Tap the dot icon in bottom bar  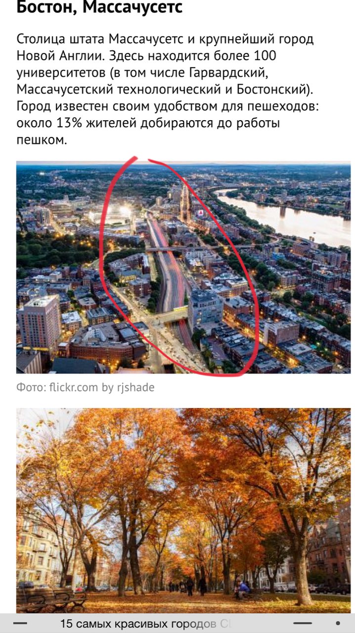tap(338, 623)
